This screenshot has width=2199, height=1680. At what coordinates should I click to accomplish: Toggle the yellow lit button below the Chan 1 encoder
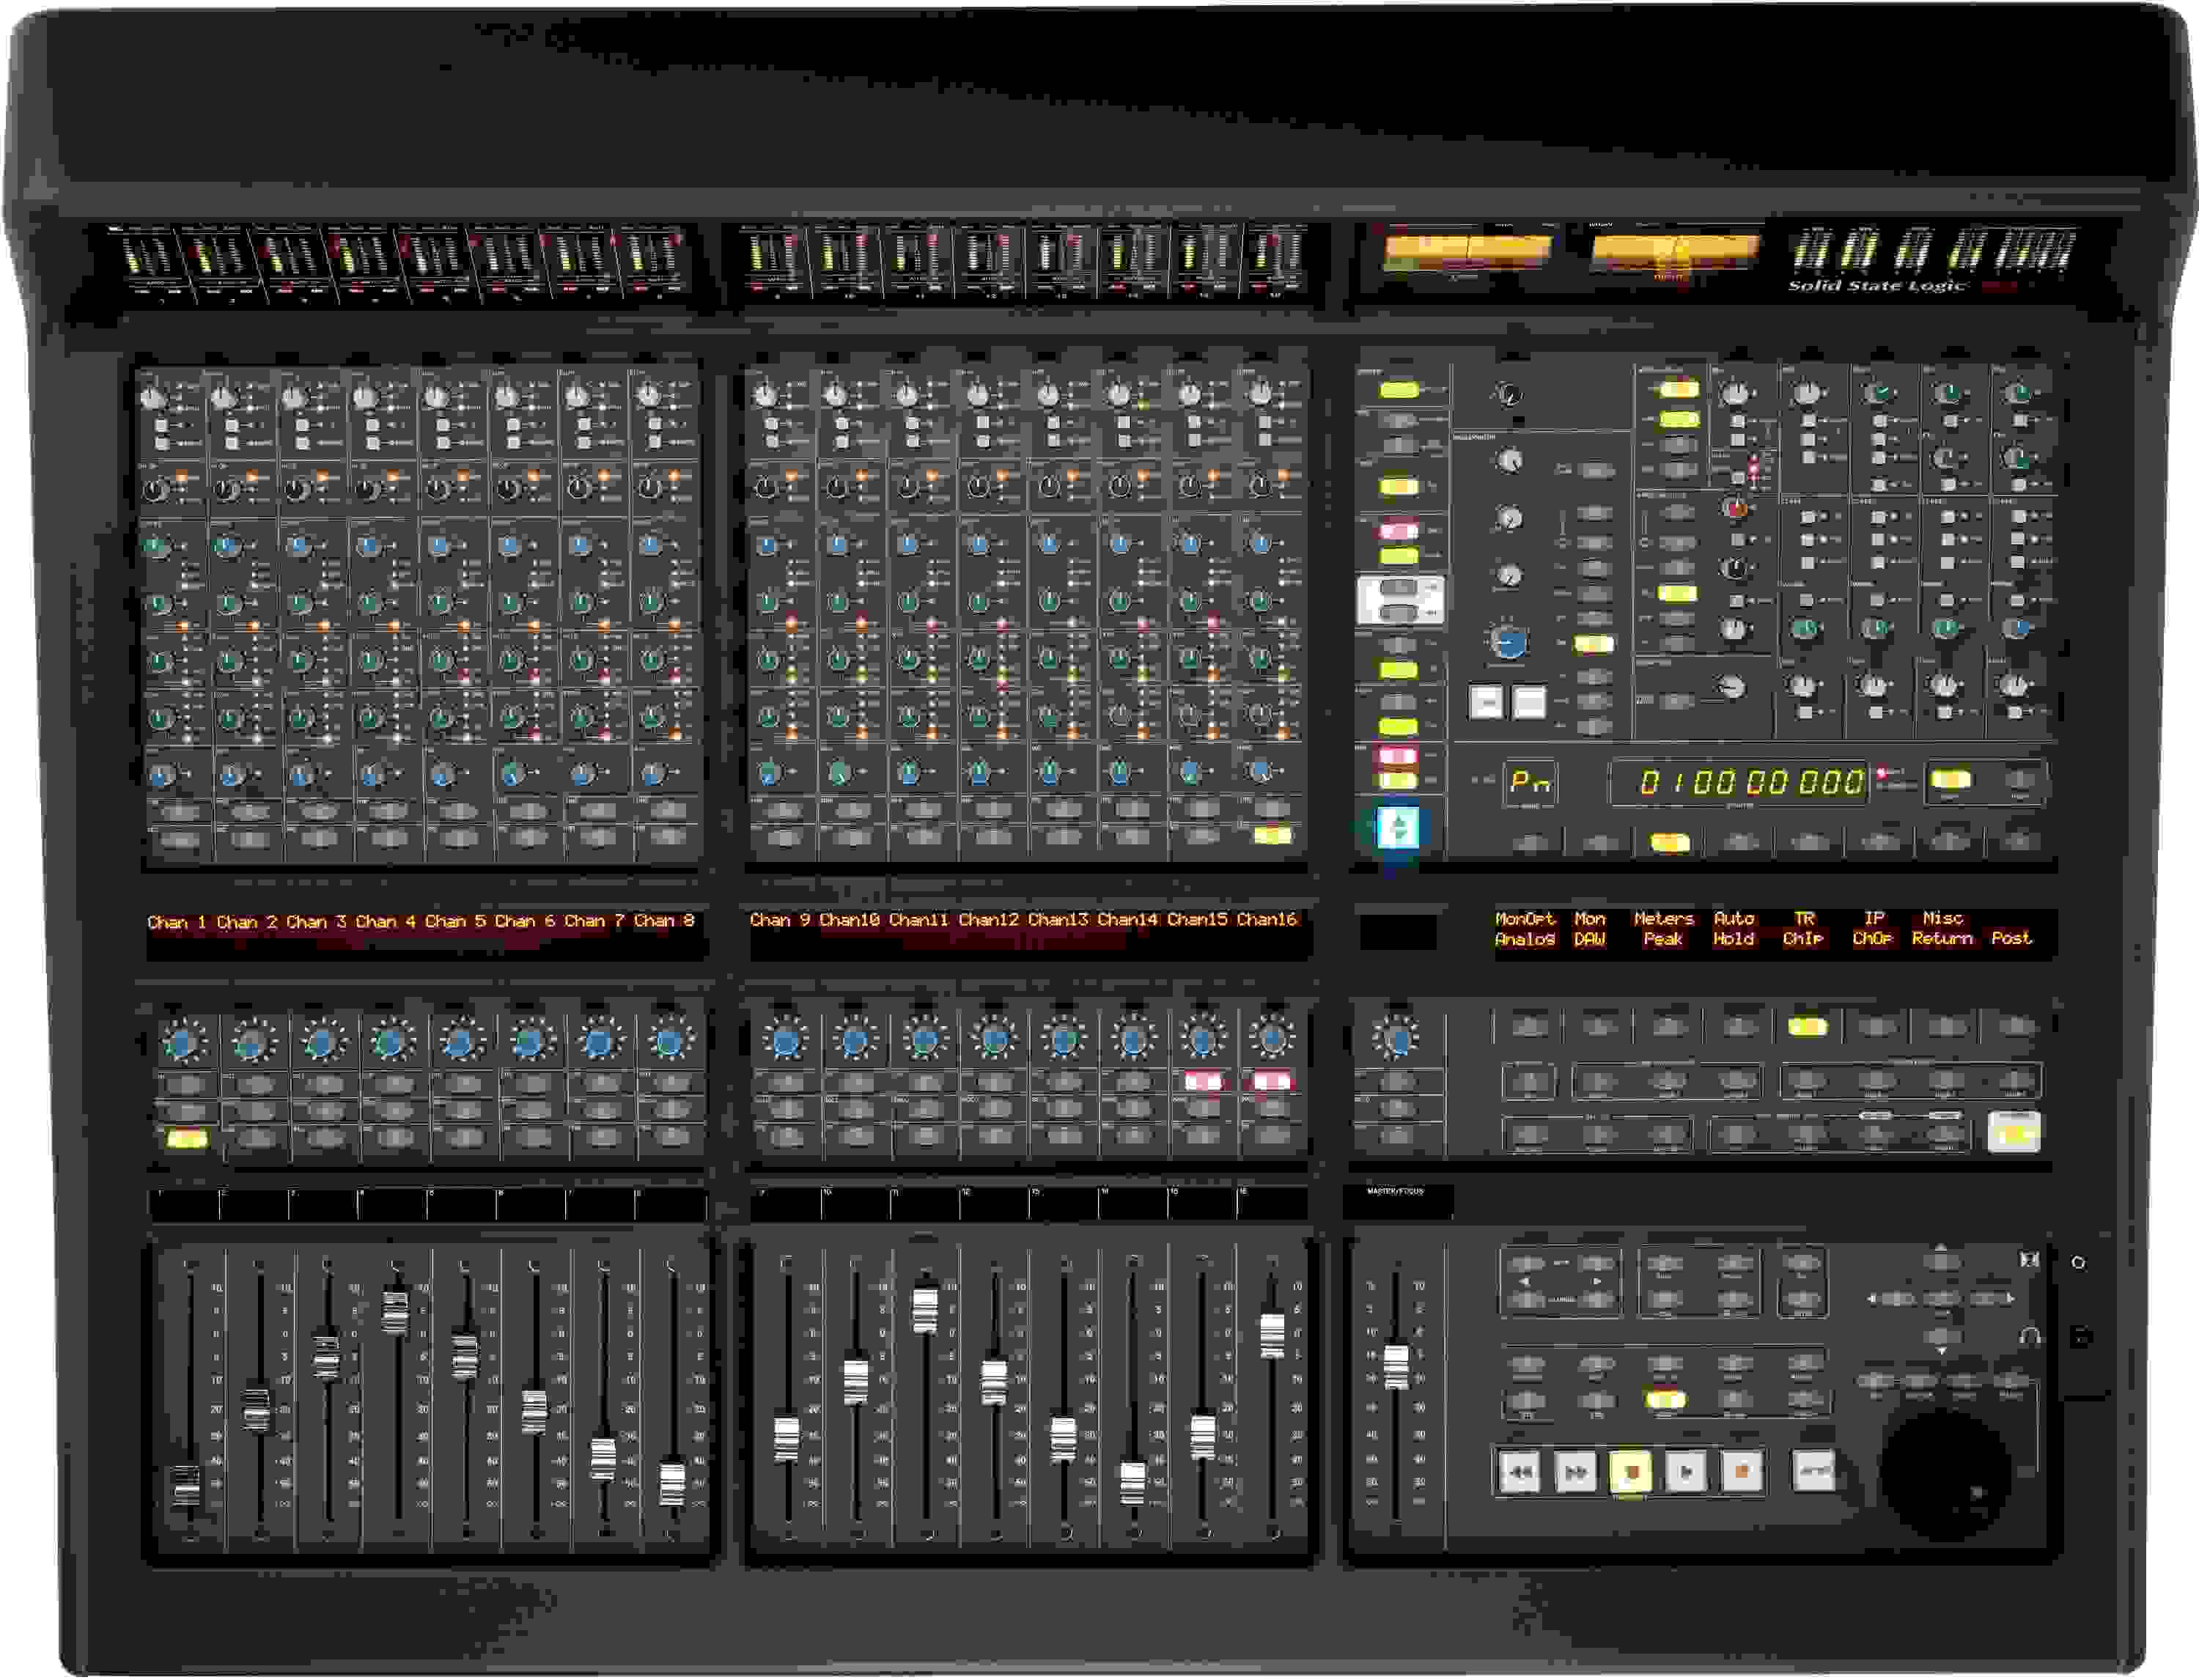tap(187, 1140)
